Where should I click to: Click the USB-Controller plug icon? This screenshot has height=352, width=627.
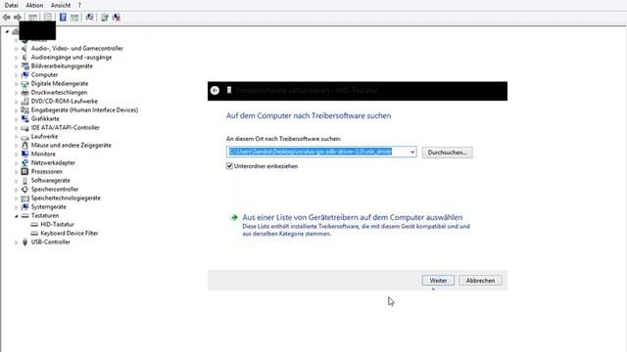pyautogui.click(x=24, y=242)
